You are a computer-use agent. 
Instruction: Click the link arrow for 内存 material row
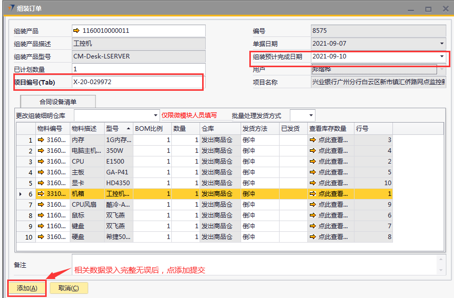pyautogui.click(x=41, y=140)
